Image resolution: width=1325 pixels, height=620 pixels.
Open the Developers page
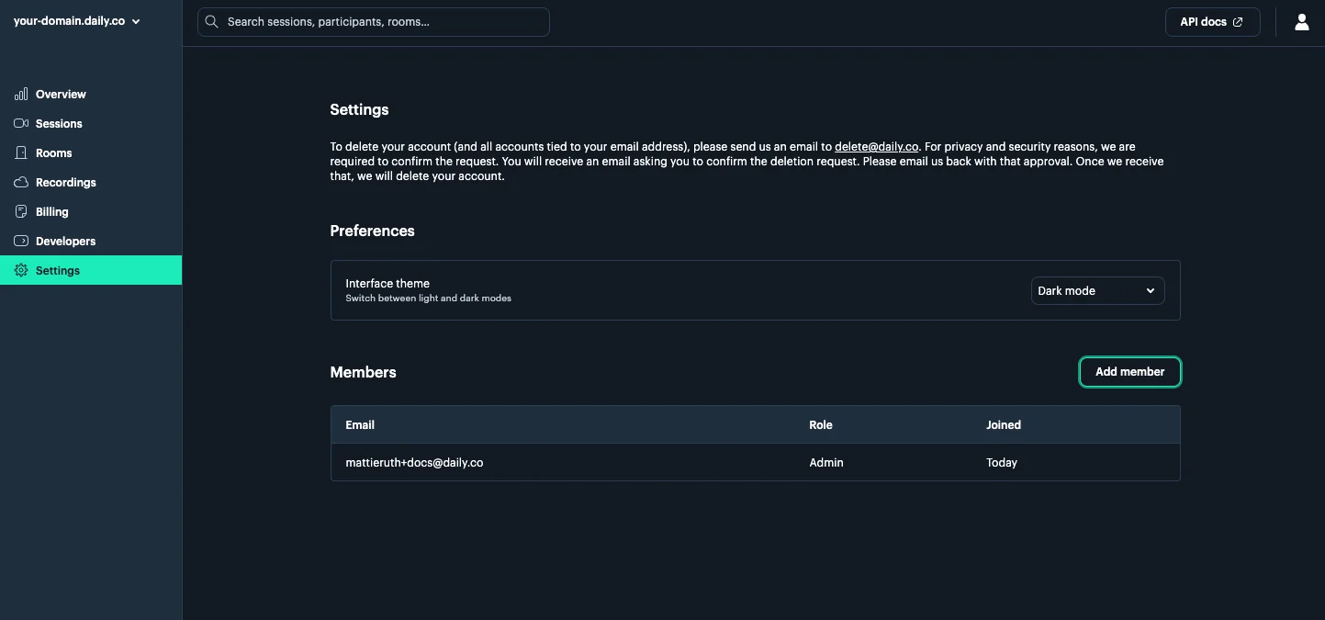tap(91, 241)
